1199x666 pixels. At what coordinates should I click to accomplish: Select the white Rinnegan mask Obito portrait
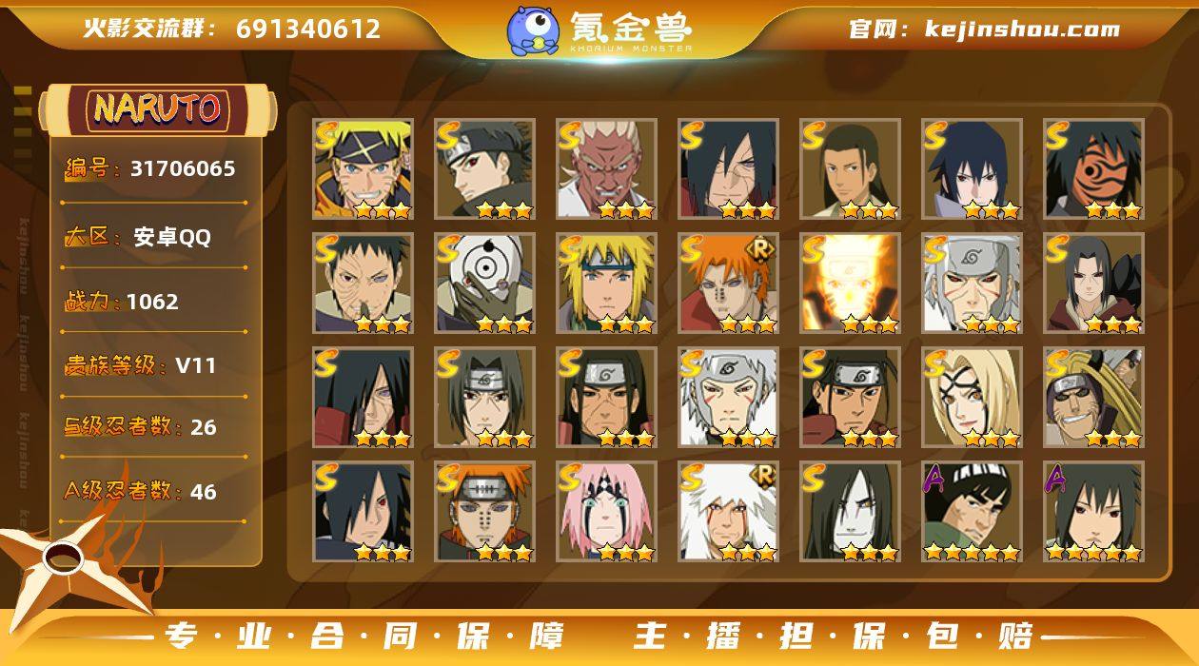click(x=484, y=284)
